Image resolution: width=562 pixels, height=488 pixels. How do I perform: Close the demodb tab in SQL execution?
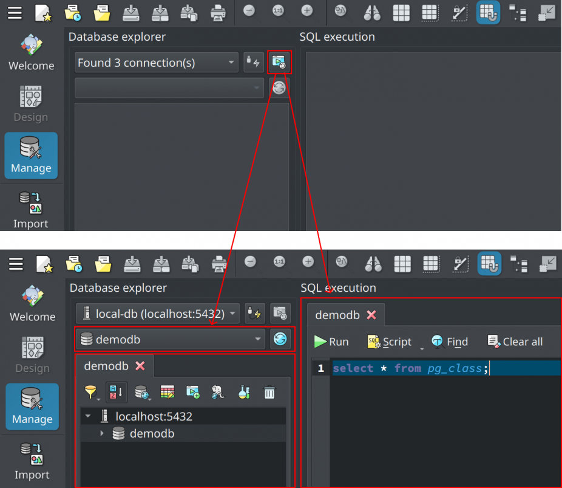[371, 315]
